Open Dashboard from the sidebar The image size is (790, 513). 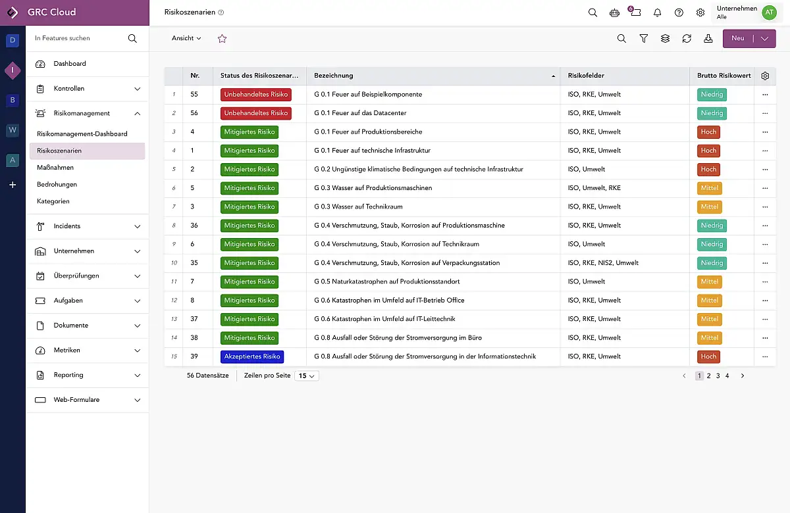[x=70, y=64]
